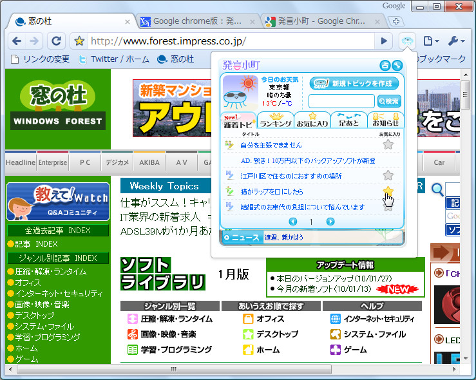
Task: Open topic 結婚式のお車代の負担について悩んでいます
Action: click(x=302, y=207)
